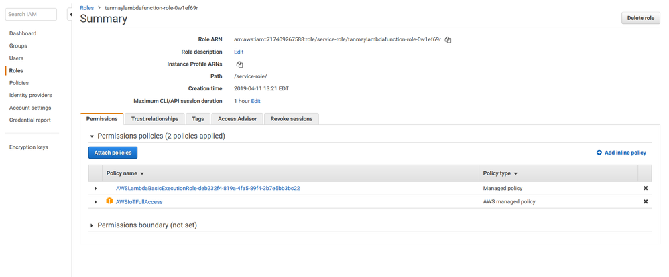Click 'AWS managed policy' type cell
The height and width of the screenshot is (277, 669).
coord(509,201)
